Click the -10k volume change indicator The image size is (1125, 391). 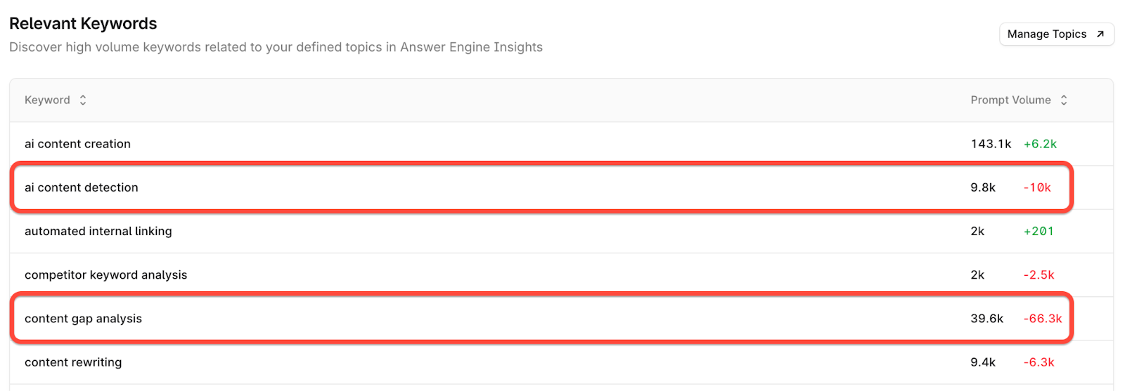coord(1037,187)
